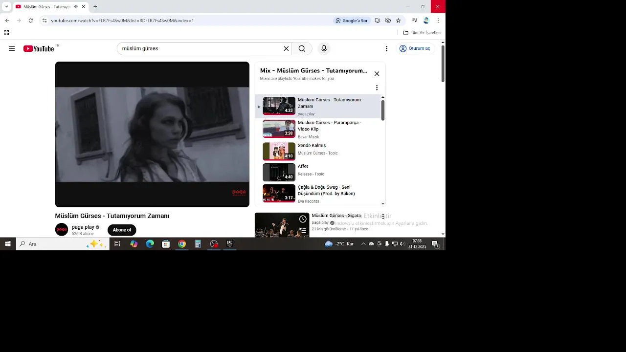Click the install app icon in the address bar
The width and height of the screenshot is (626, 352).
377,21
